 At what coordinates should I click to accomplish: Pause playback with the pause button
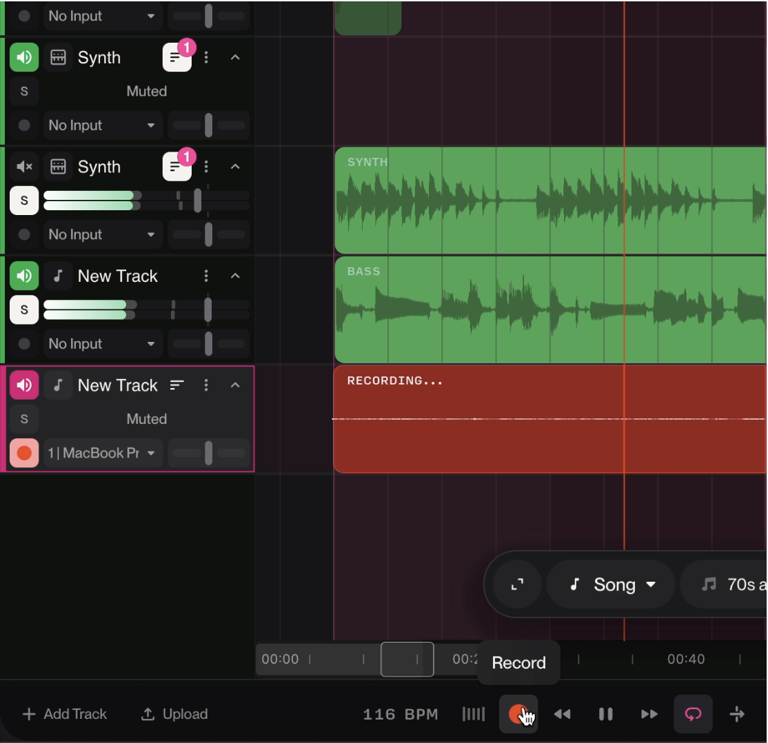(x=605, y=714)
